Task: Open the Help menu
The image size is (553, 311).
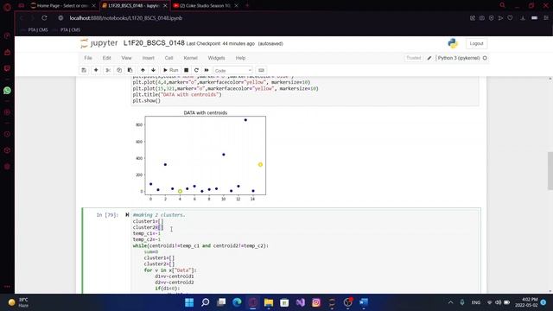Action: coord(240,58)
